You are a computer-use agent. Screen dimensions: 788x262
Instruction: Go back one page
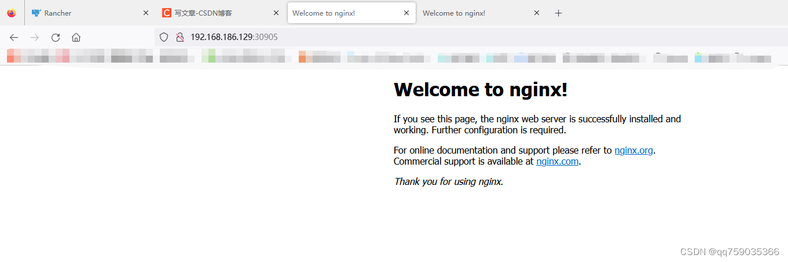click(14, 37)
